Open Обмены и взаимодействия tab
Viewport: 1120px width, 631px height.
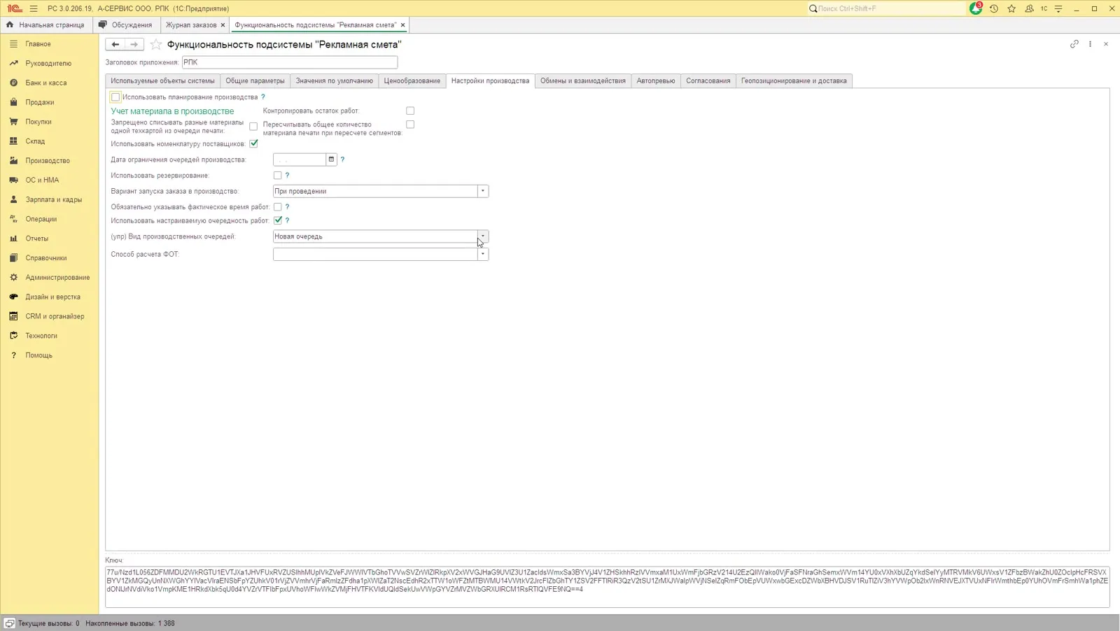click(583, 80)
